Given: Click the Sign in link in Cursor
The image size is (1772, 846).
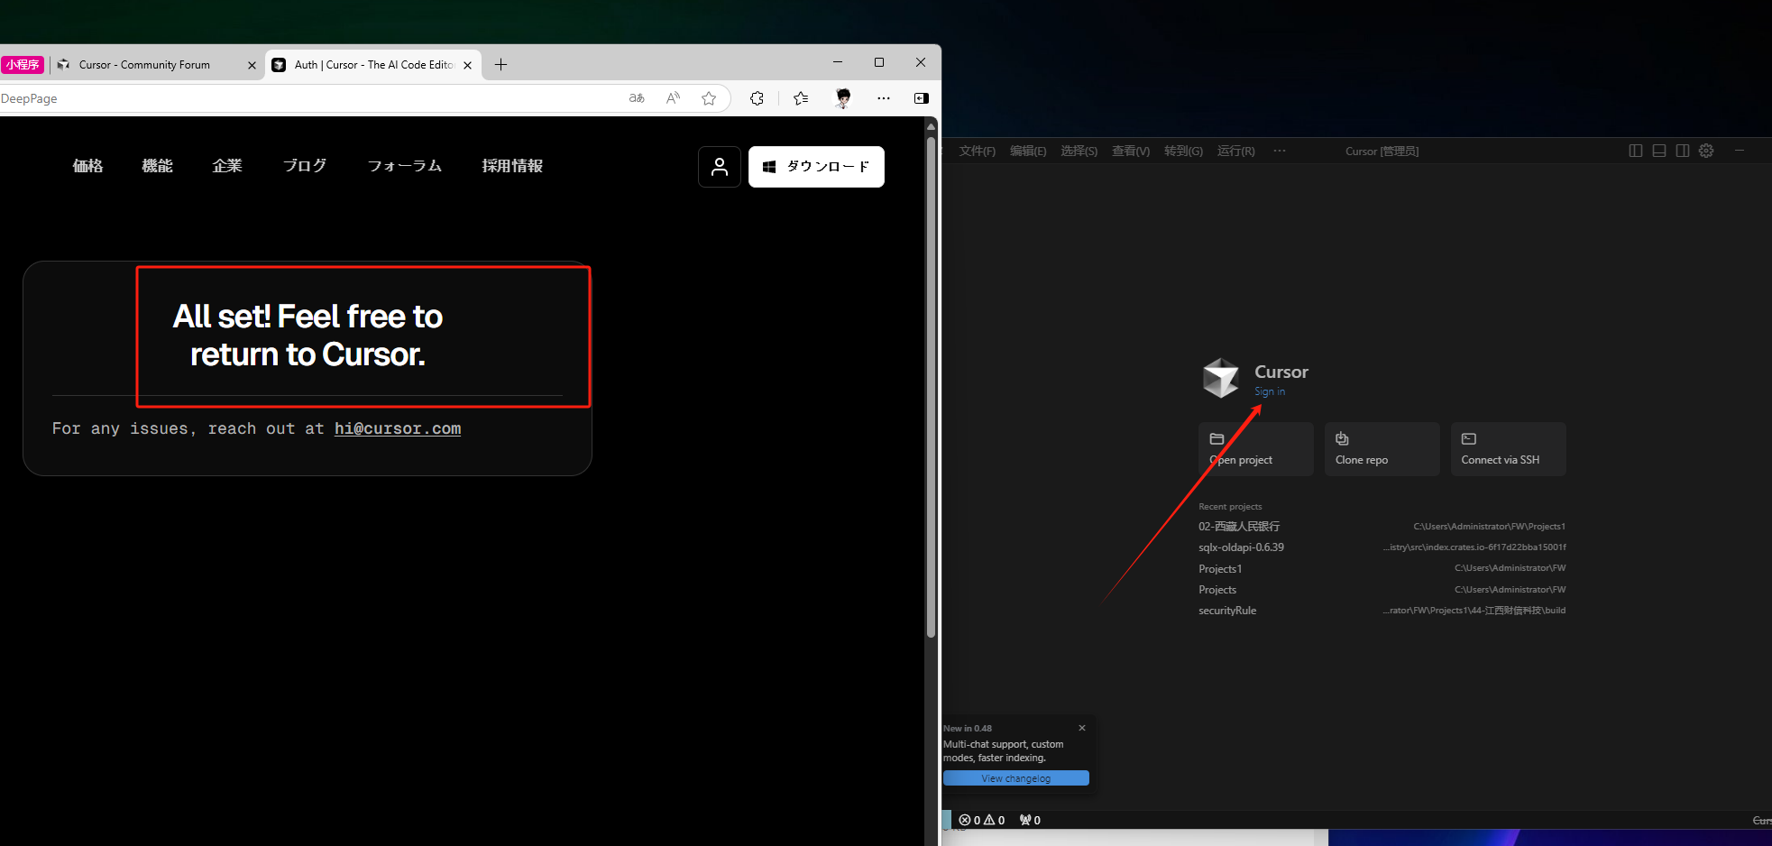Looking at the screenshot, I should tap(1270, 391).
